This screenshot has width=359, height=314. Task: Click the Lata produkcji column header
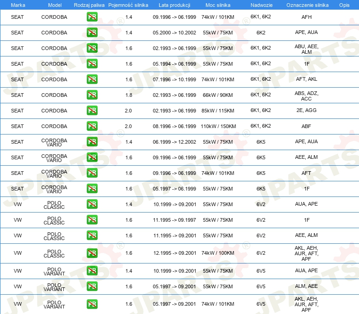tap(174, 5)
